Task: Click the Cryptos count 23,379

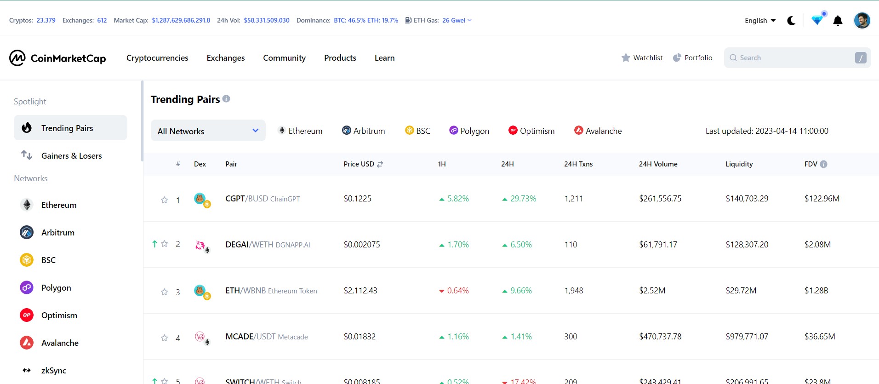Action: point(46,20)
